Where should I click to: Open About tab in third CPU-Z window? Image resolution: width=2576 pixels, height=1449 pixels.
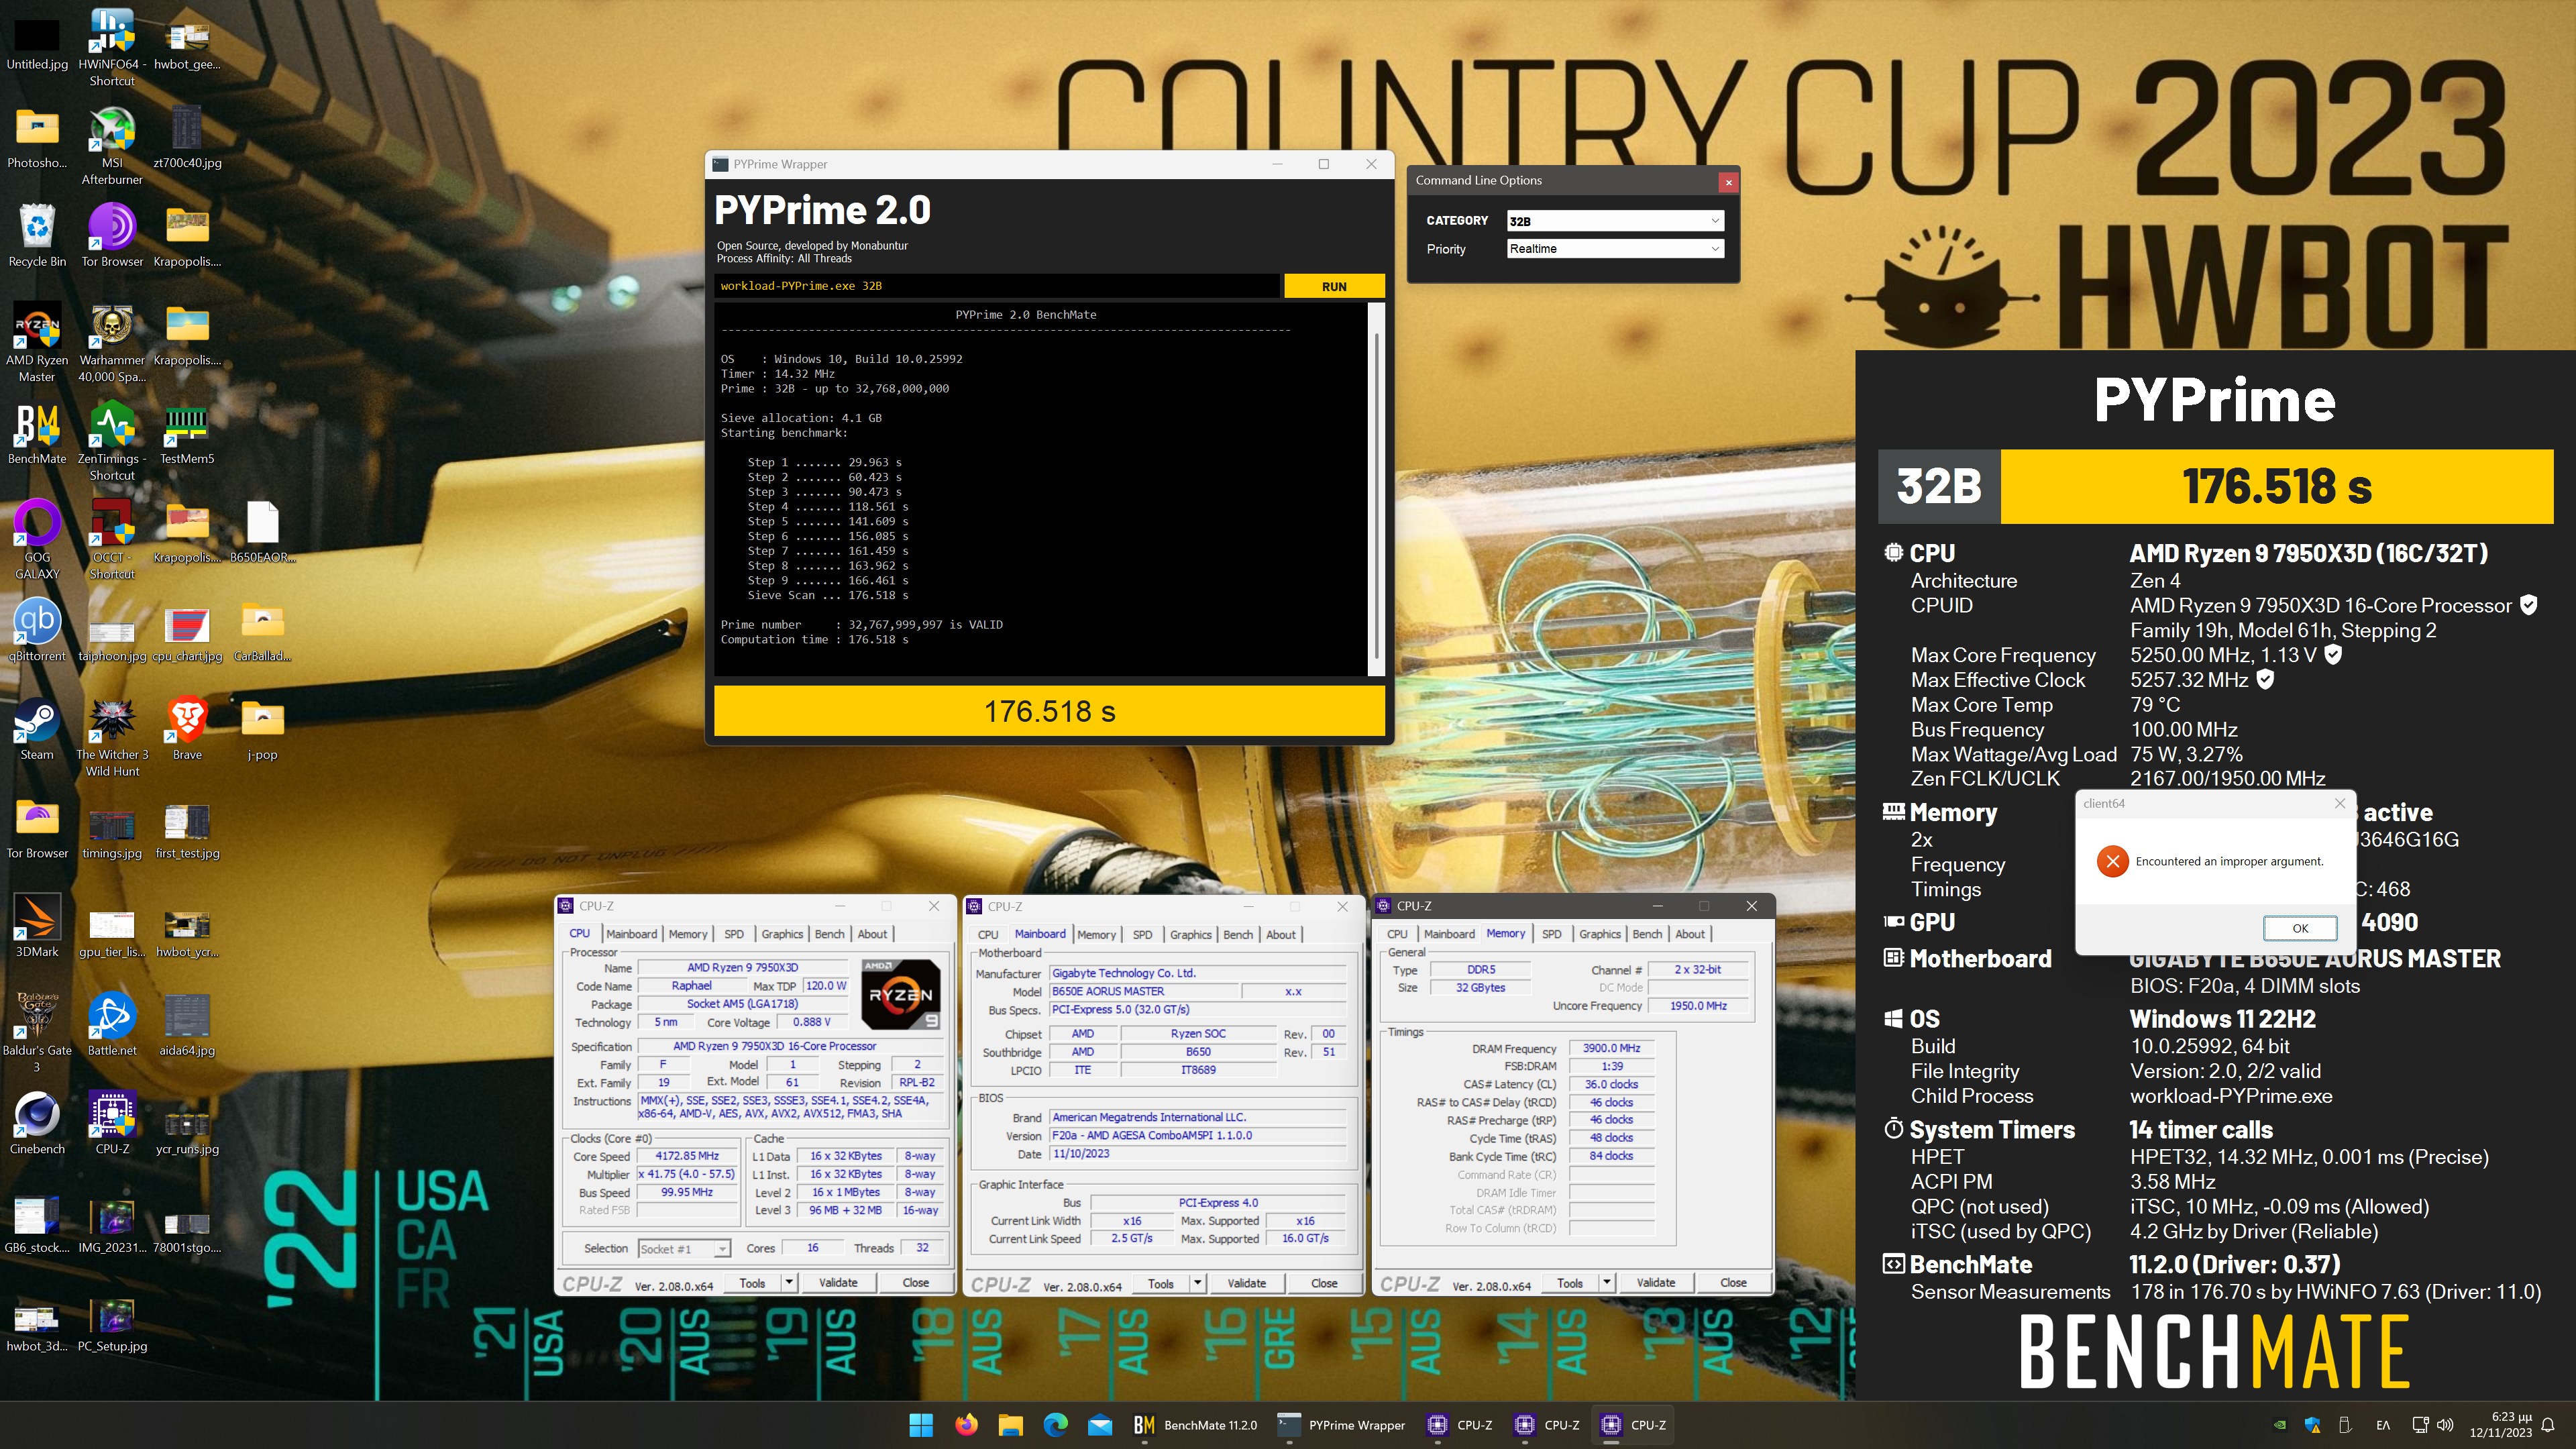click(x=1690, y=934)
